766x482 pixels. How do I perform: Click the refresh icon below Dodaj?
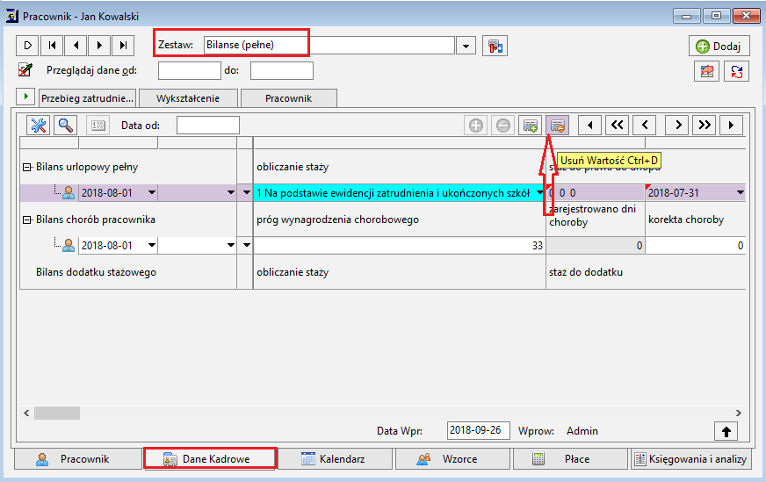point(737,72)
